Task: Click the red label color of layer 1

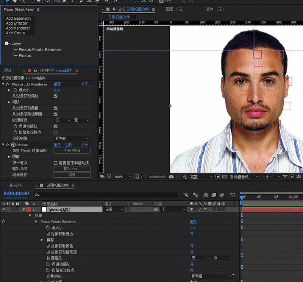Action: pyautogui.click(x=29, y=209)
